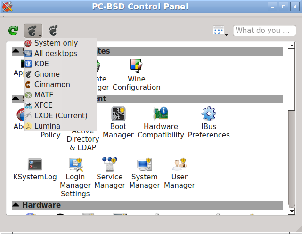Select 'System only' from the menu

pos(60,43)
